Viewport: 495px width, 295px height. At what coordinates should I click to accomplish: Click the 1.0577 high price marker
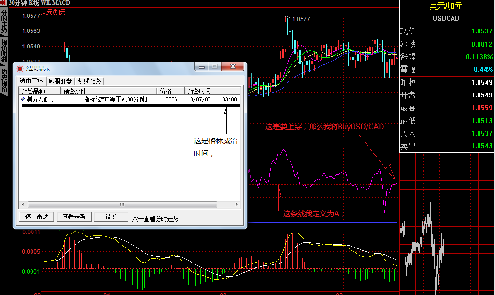click(x=301, y=19)
